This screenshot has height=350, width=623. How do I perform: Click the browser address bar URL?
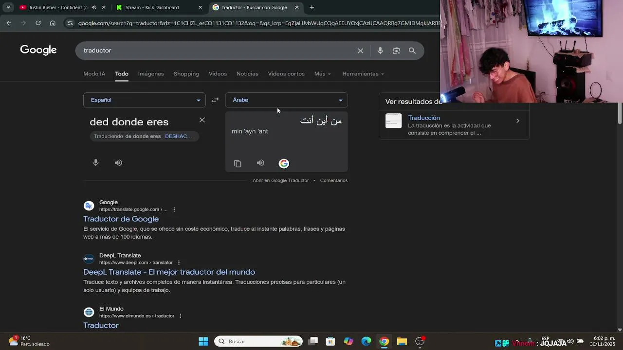(258, 23)
